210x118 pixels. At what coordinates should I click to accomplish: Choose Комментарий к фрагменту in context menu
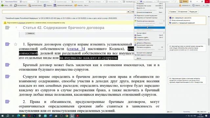[150, 45]
